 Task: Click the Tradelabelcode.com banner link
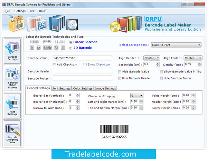pyautogui.click(x=104, y=154)
